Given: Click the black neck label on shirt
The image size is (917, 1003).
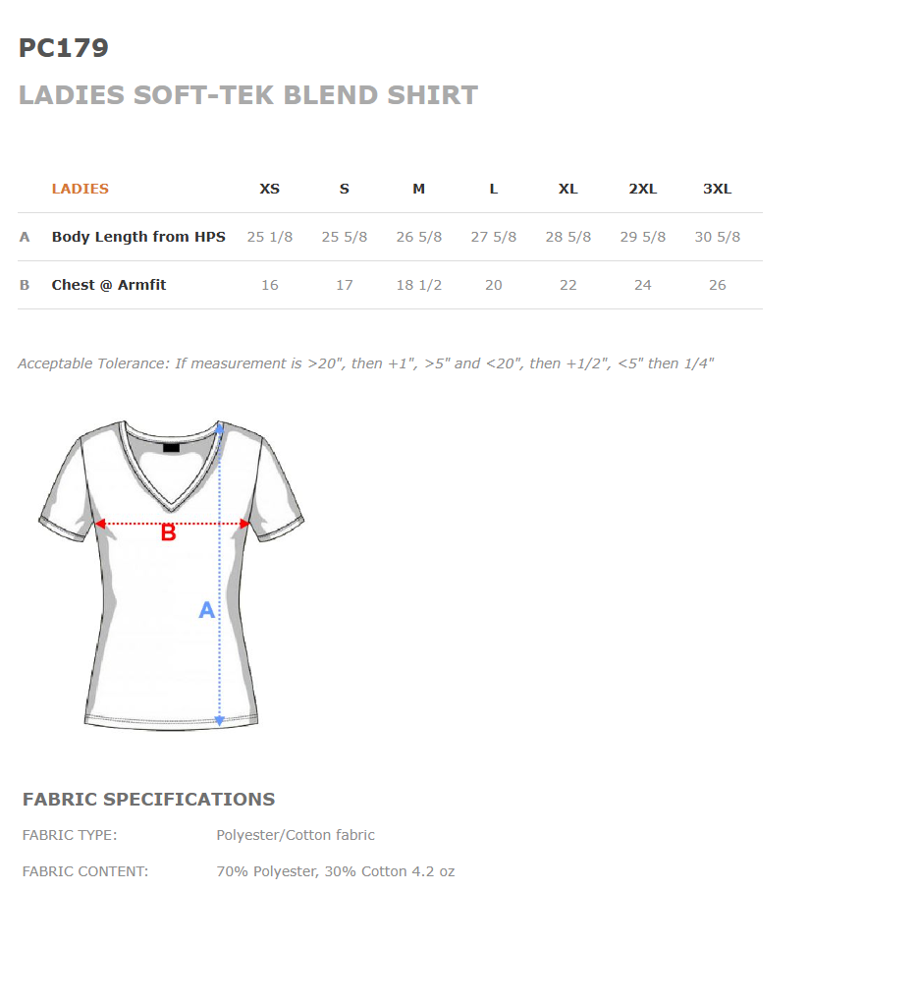Looking at the screenshot, I should click(x=172, y=447).
